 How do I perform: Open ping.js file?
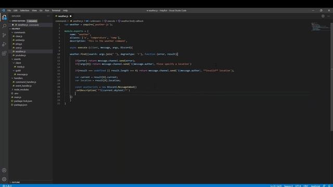19,44
